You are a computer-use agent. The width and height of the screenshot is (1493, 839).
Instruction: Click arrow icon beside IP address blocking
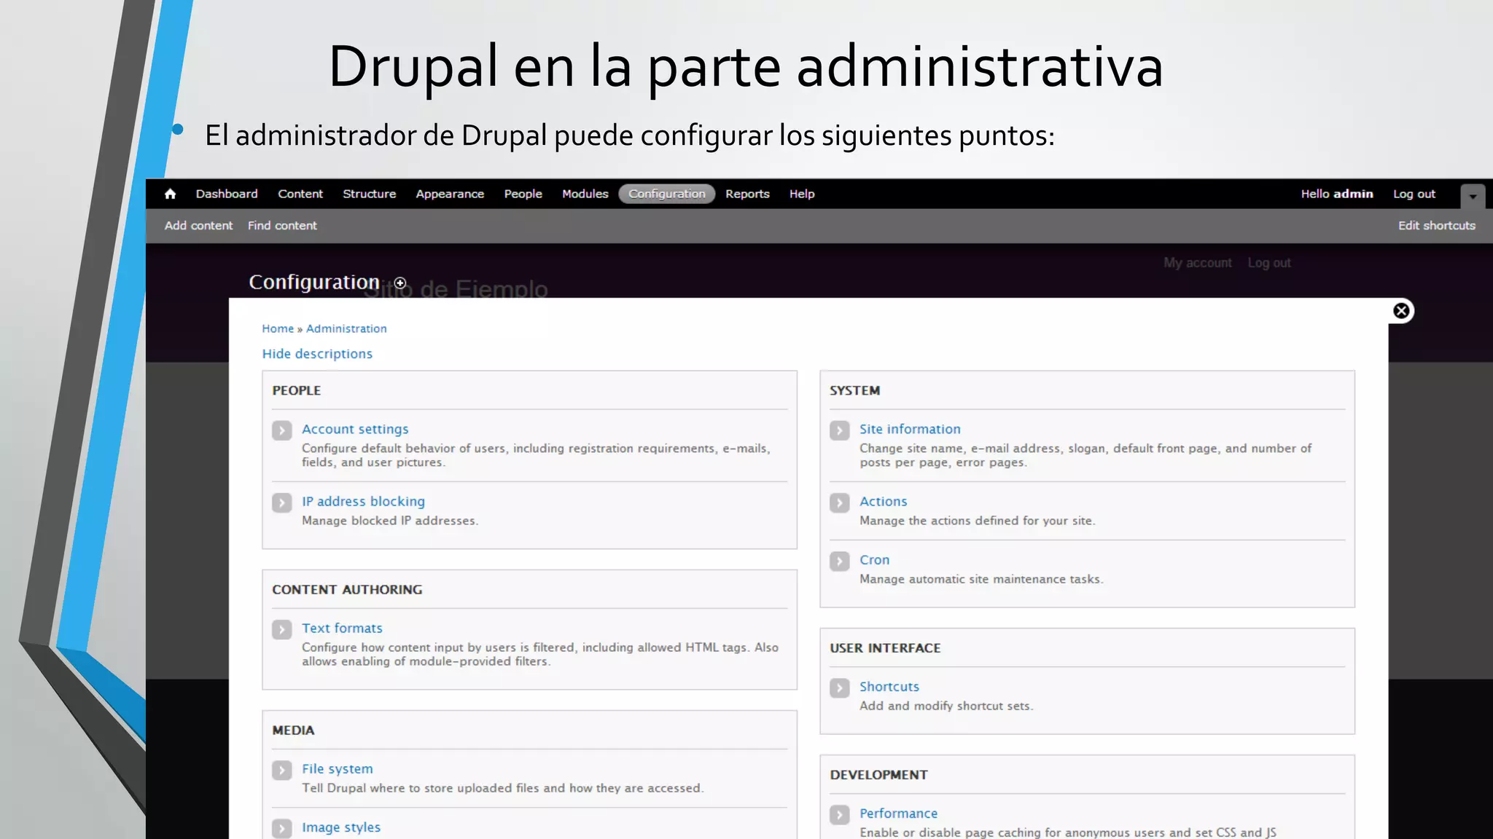pos(282,503)
